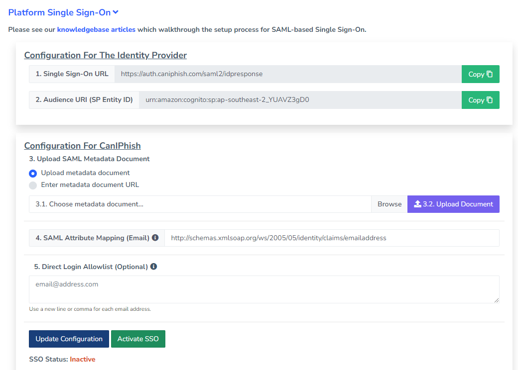The height and width of the screenshot is (370, 518).
Task: Click the Single Sign-On URL field
Action: point(288,74)
